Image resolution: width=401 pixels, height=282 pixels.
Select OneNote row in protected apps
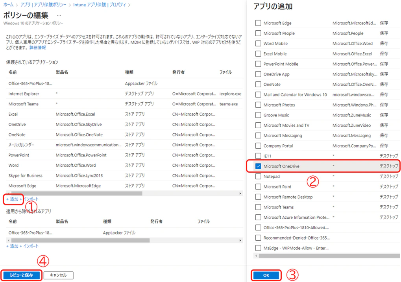[x=124, y=135]
